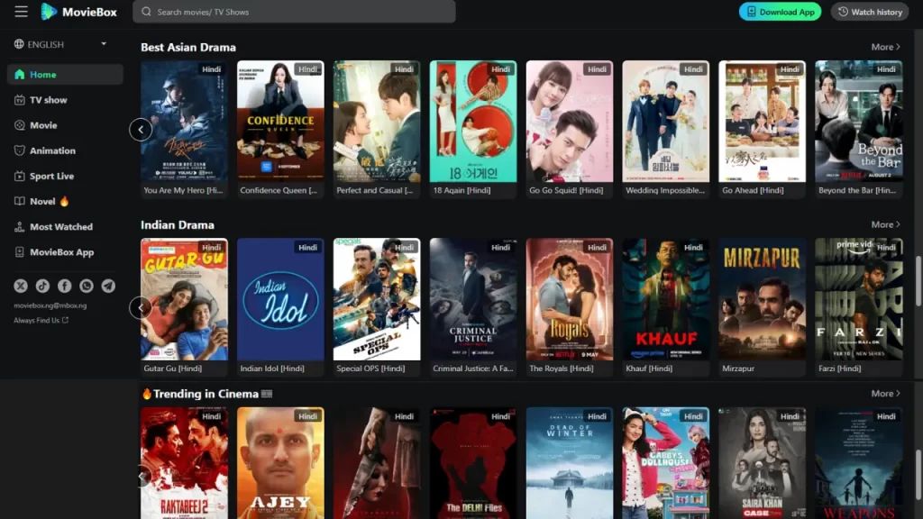The height and width of the screenshot is (519, 923).
Task: Open Indian Idol poster
Action: coord(280,299)
